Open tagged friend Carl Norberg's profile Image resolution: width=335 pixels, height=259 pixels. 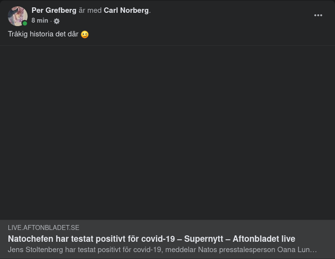click(126, 10)
